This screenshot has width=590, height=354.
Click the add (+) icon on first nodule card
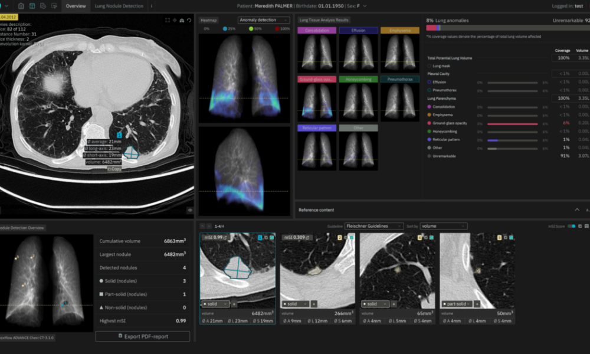[x=234, y=304]
